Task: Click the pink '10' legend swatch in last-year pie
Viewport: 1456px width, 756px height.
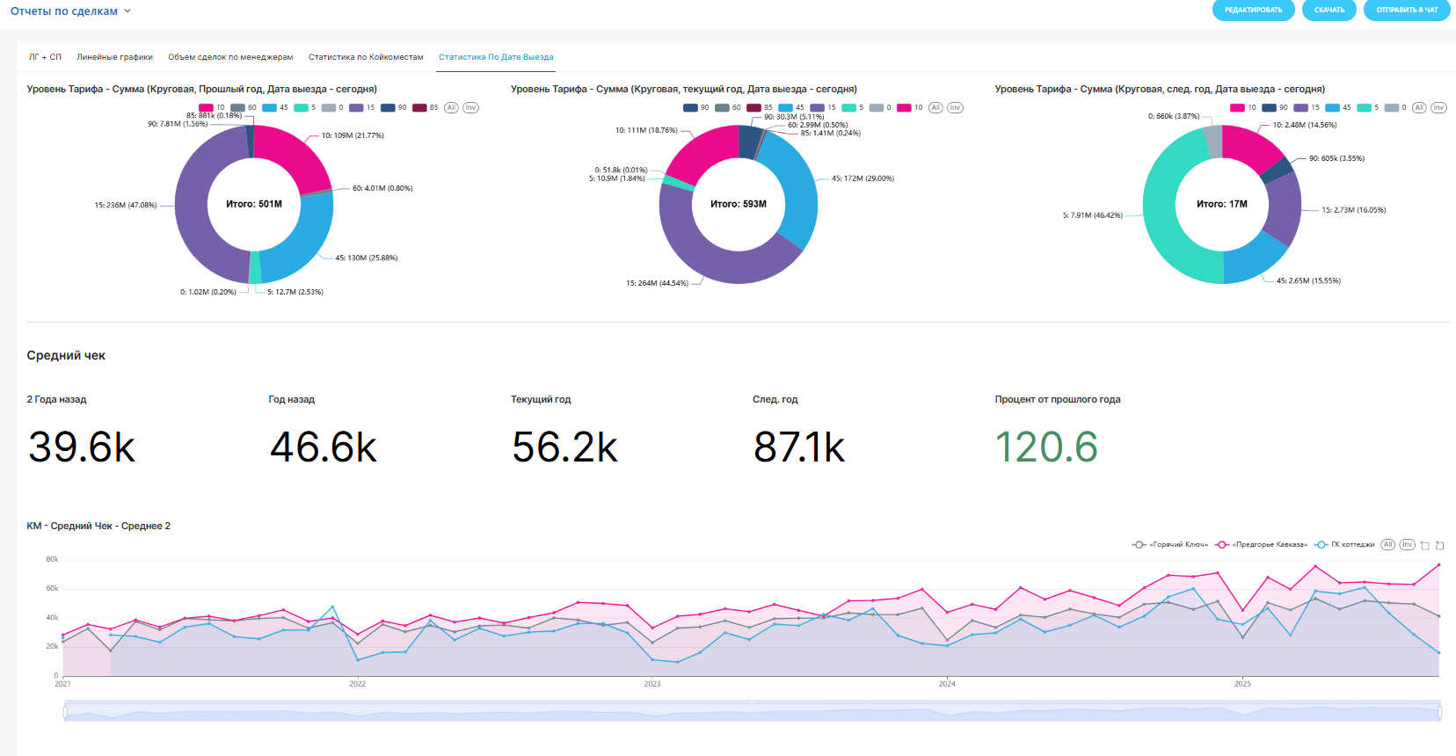Action: point(206,108)
